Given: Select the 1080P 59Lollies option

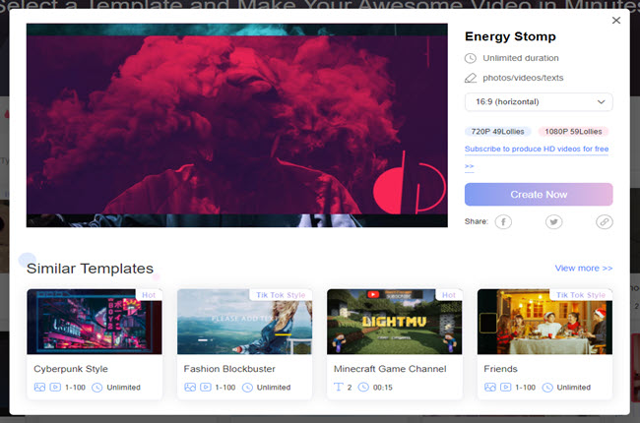Looking at the screenshot, I should tap(573, 132).
